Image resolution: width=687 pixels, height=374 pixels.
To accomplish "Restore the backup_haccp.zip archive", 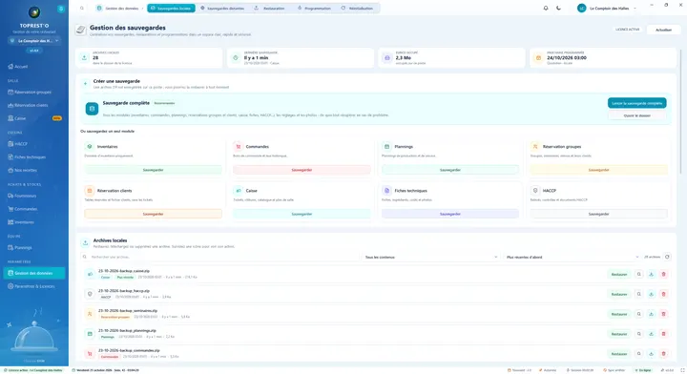I will coord(619,294).
